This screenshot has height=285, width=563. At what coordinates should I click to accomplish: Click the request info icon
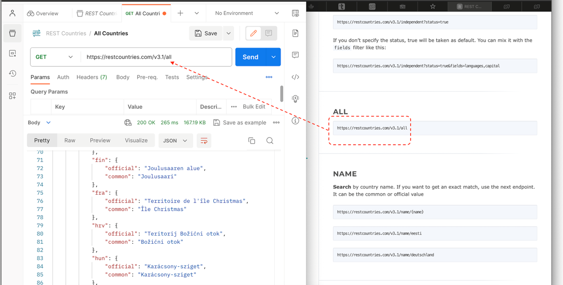coord(295,121)
